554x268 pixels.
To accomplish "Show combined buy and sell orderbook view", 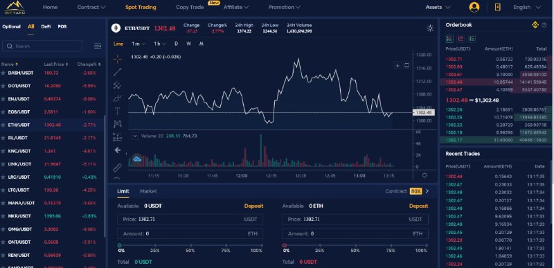I will click(449, 39).
